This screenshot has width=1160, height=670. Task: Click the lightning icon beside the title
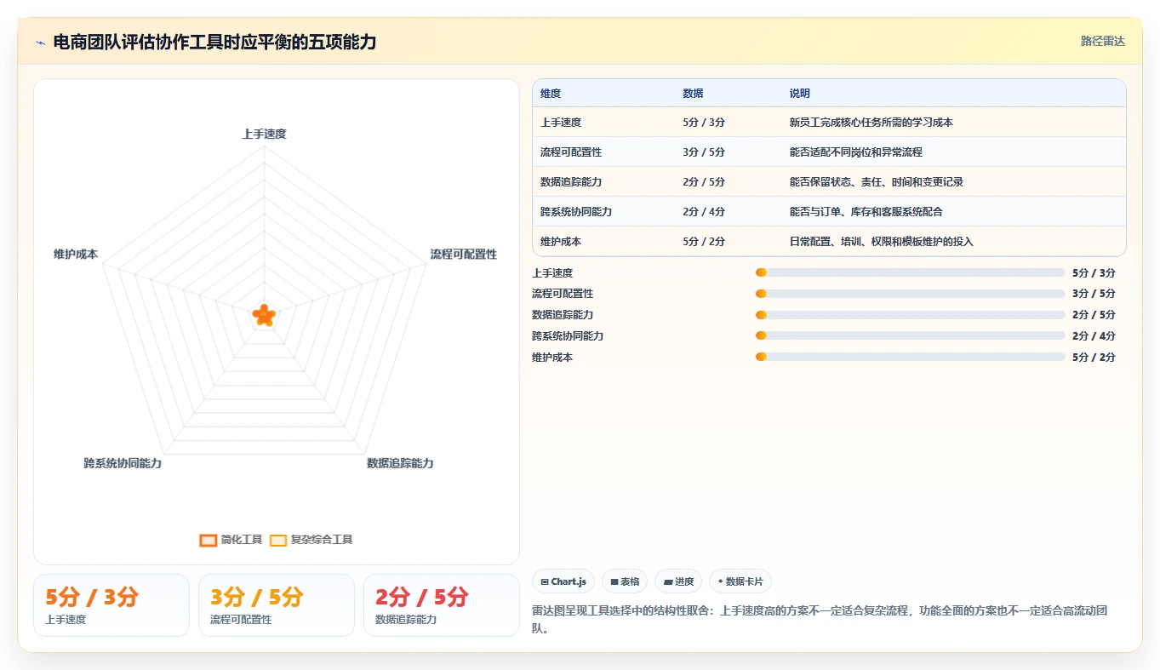tap(41, 43)
